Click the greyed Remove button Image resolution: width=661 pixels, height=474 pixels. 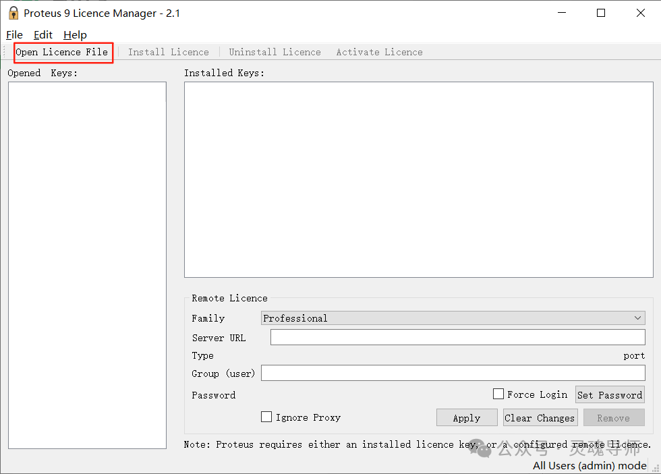pyautogui.click(x=614, y=417)
